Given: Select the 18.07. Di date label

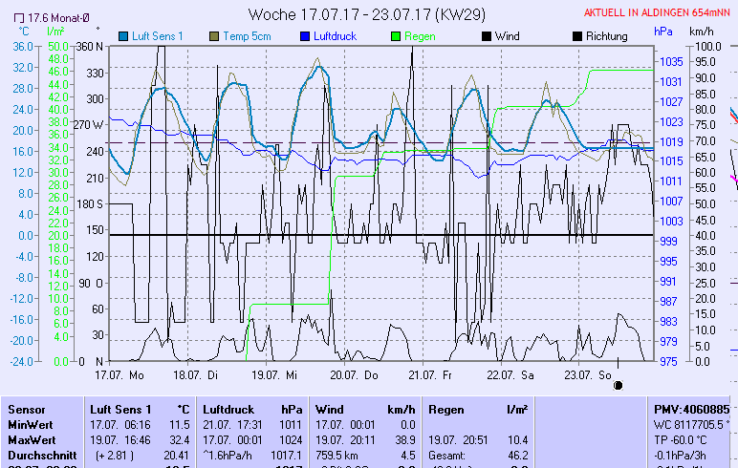Looking at the screenshot, I should pyautogui.click(x=196, y=375).
